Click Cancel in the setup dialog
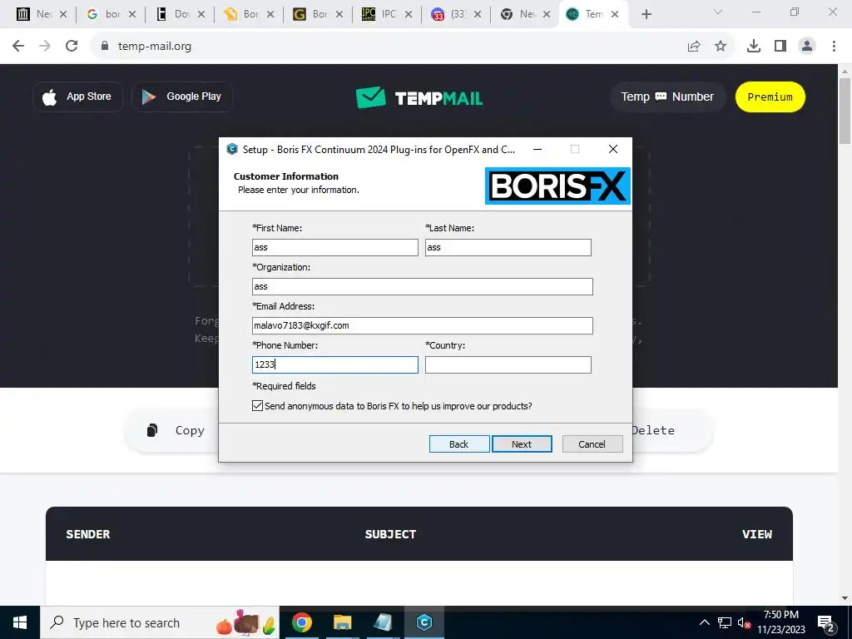Image resolution: width=852 pixels, height=639 pixels. click(x=592, y=444)
